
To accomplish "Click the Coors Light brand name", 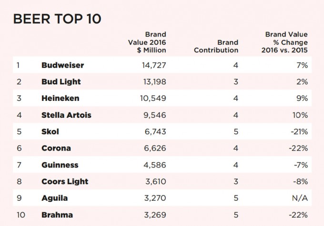I will (65, 182).
